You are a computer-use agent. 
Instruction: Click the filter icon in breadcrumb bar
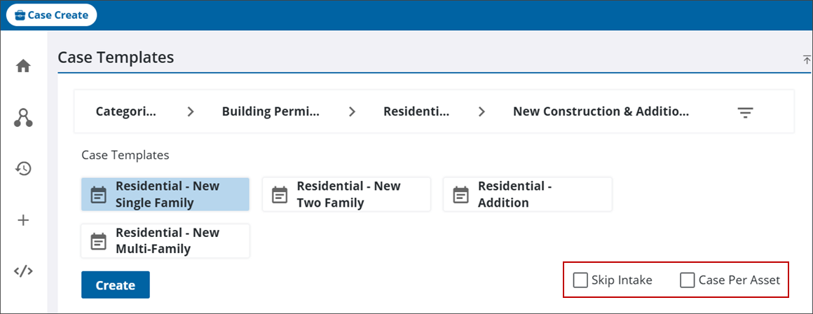tap(746, 112)
